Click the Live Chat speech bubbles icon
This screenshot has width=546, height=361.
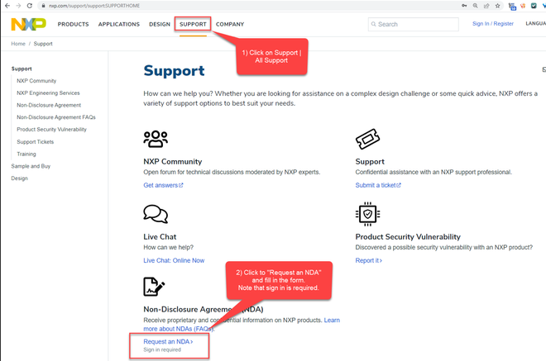click(x=156, y=214)
